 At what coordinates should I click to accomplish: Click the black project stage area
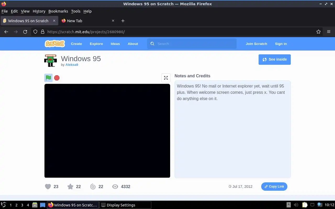tap(107, 131)
